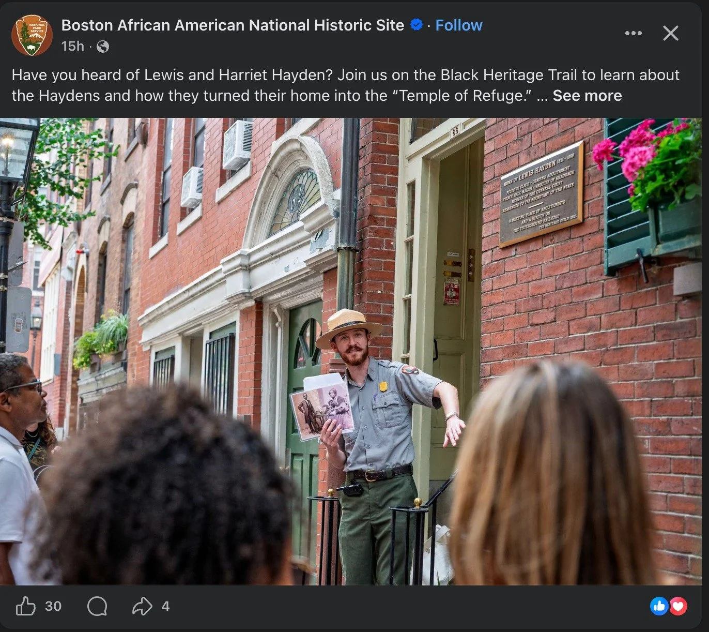View the like and love reactions
Viewport: 709px width, 632px height.
coord(669,606)
